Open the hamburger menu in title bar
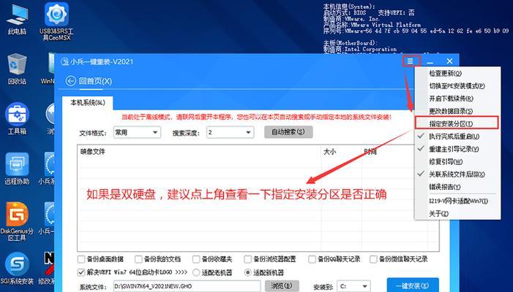The image size is (513, 292). click(411, 61)
